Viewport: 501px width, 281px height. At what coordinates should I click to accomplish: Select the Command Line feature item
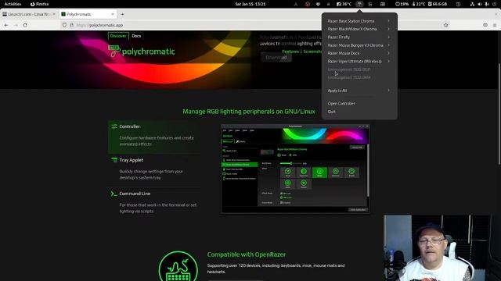click(x=155, y=203)
